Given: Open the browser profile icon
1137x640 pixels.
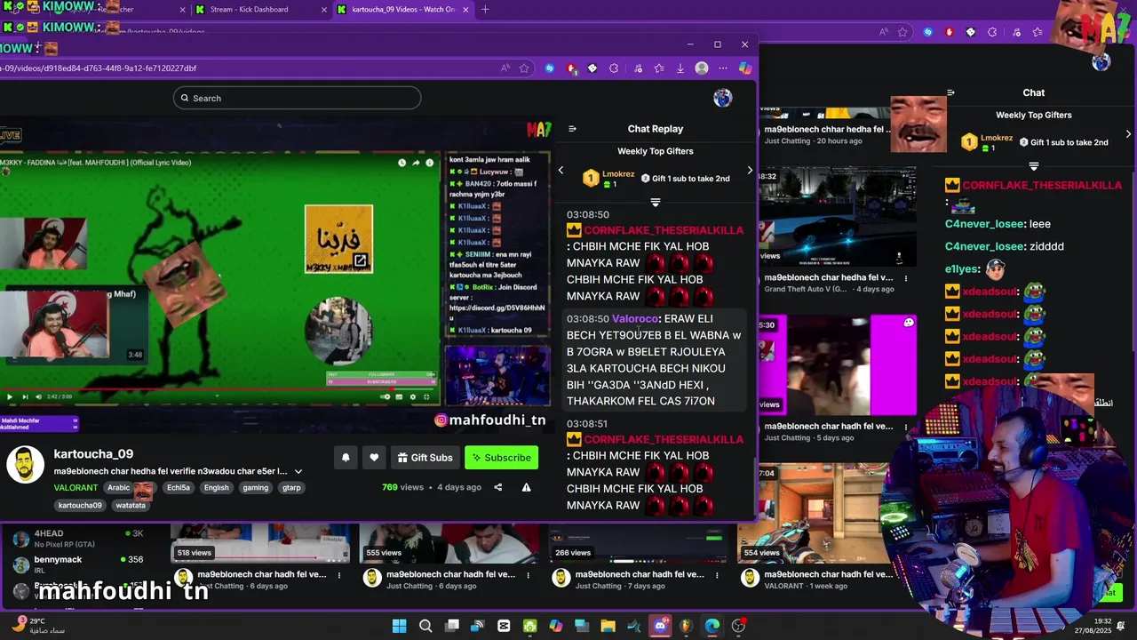Looking at the screenshot, I should (702, 68).
